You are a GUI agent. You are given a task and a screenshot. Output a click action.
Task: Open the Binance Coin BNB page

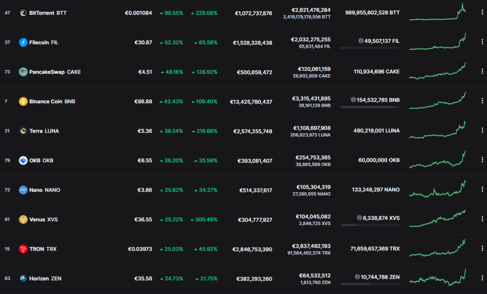(x=52, y=101)
